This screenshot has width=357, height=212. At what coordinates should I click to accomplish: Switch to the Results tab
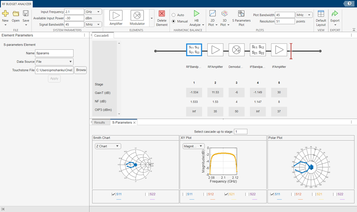100,123
